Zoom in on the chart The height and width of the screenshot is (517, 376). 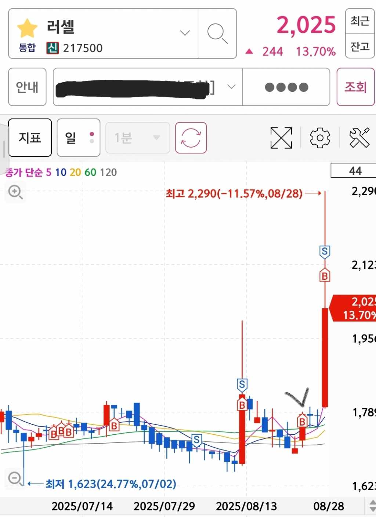tap(15, 192)
